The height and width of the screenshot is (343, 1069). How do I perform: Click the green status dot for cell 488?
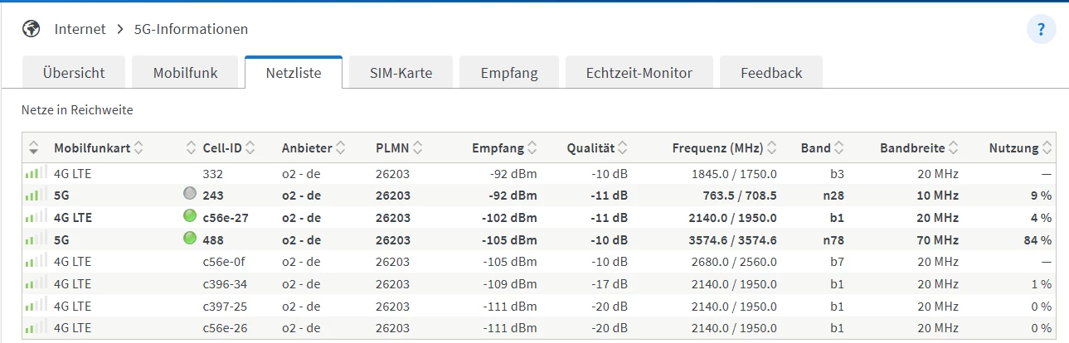[190, 239]
